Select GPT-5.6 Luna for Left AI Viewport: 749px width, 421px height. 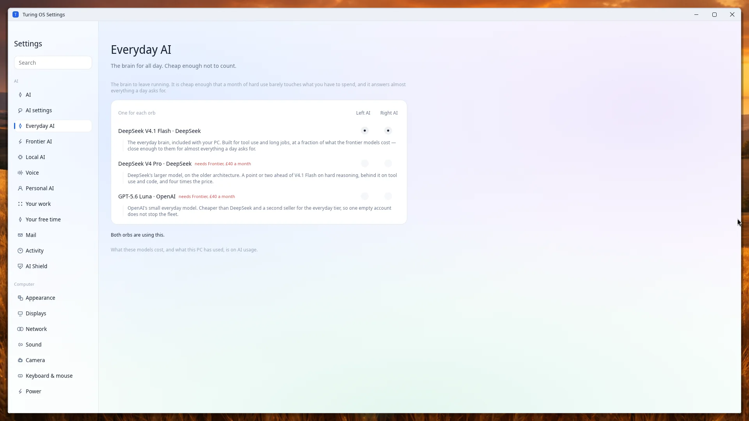pos(365,196)
